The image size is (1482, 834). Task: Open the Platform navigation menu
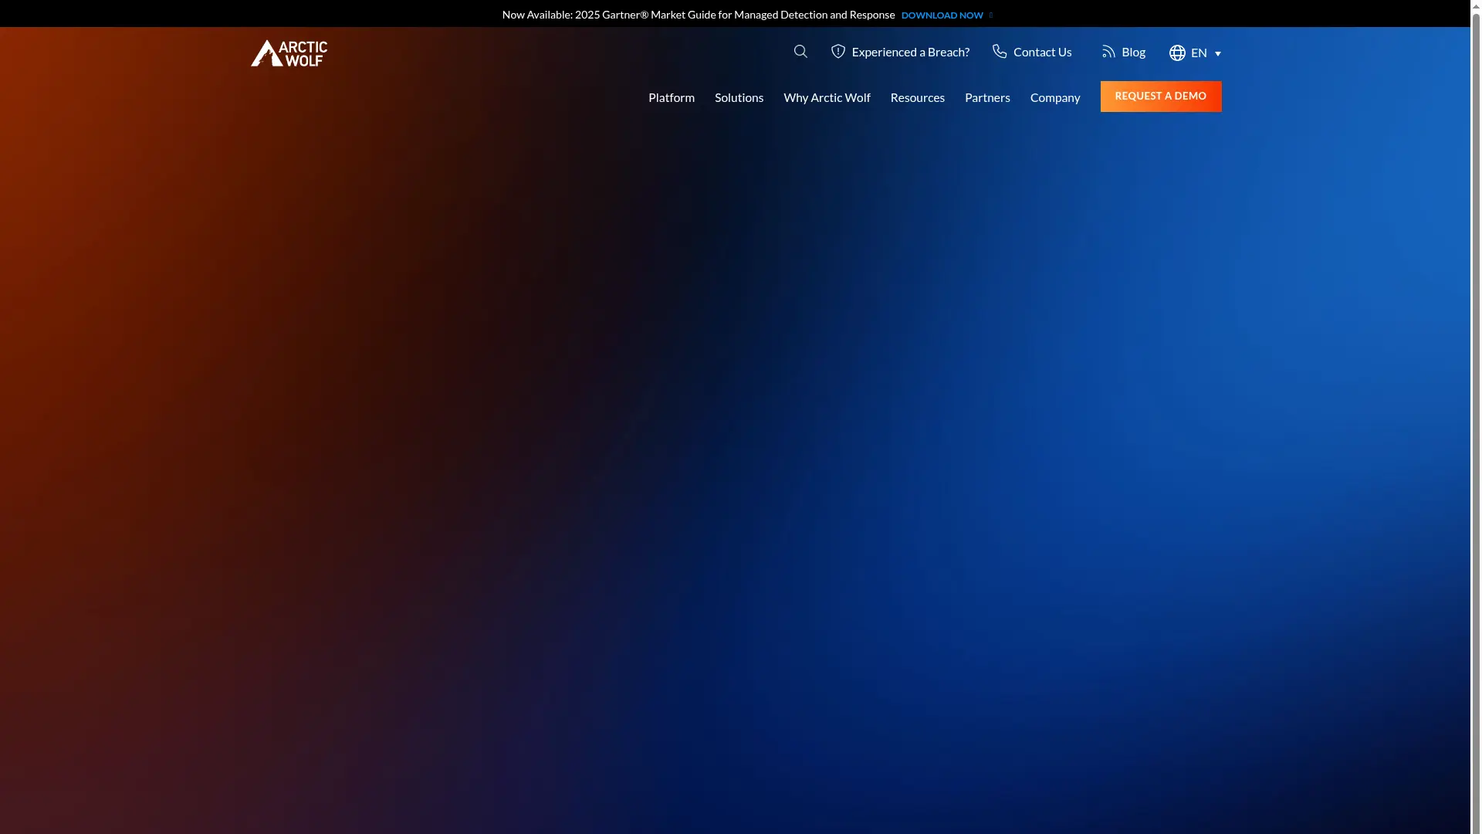[x=671, y=97]
